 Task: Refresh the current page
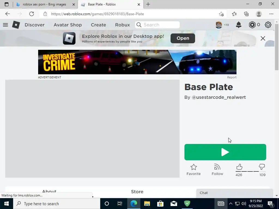[x=32, y=14]
